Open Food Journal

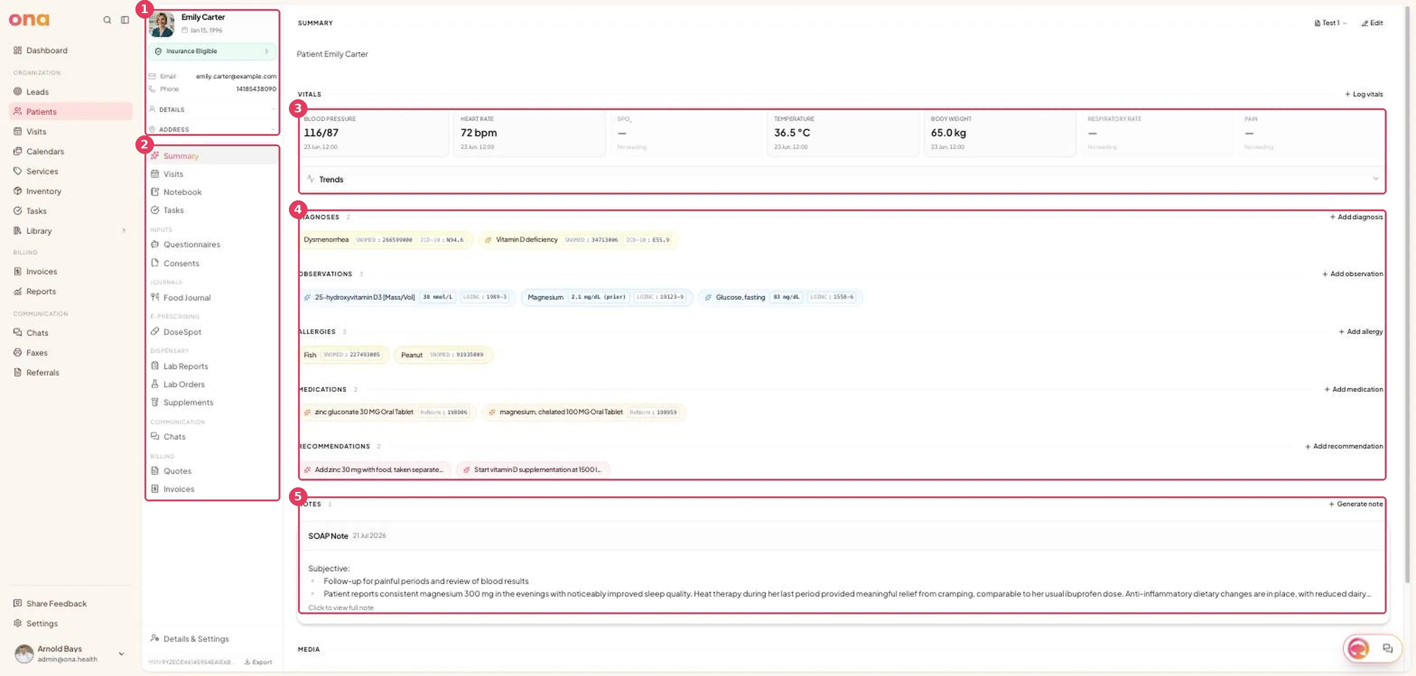tap(212, 297)
